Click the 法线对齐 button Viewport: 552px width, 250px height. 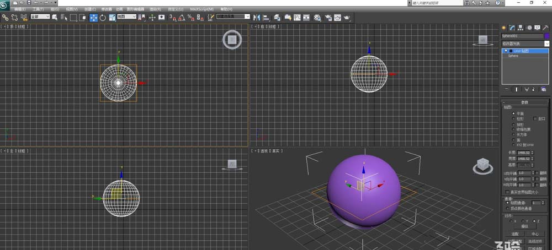pos(535,241)
